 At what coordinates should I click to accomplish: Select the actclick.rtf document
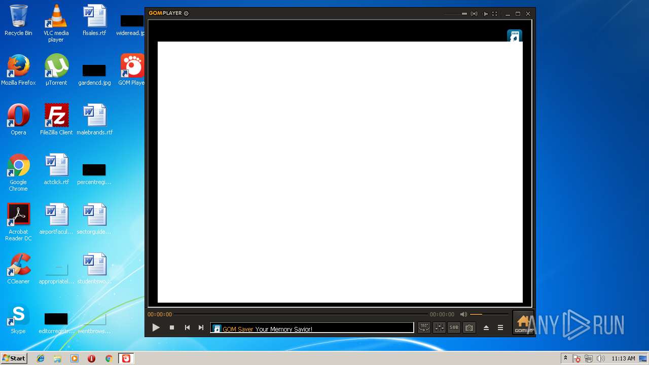tap(56, 169)
